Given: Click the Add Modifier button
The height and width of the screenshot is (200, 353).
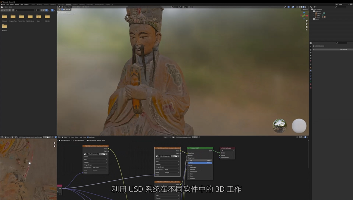Looking at the screenshot, I should [x=343, y=49].
